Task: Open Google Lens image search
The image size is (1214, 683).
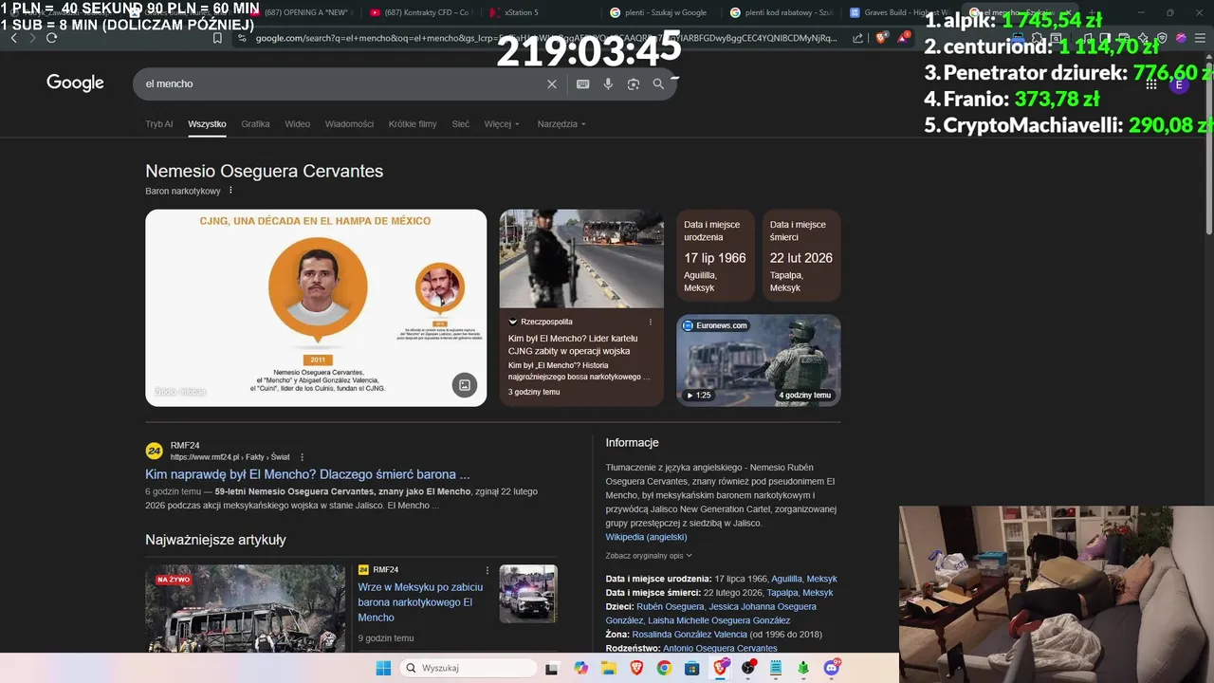Action: [634, 84]
